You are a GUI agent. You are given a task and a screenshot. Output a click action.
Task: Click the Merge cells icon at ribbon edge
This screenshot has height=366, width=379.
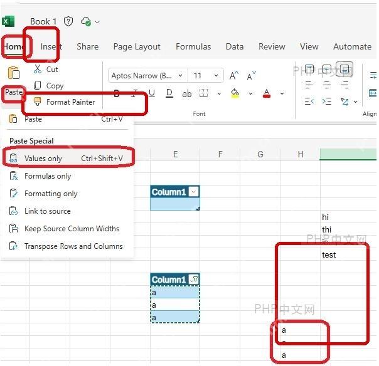pyautogui.click(x=373, y=93)
